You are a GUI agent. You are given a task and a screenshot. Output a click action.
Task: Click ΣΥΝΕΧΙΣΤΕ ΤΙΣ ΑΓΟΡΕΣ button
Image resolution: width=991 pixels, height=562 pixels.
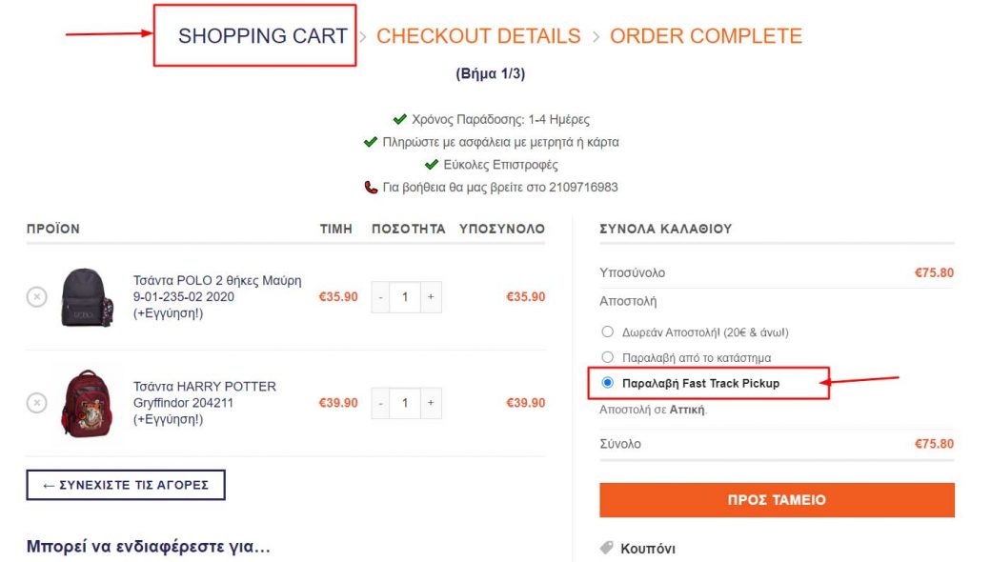click(x=126, y=485)
